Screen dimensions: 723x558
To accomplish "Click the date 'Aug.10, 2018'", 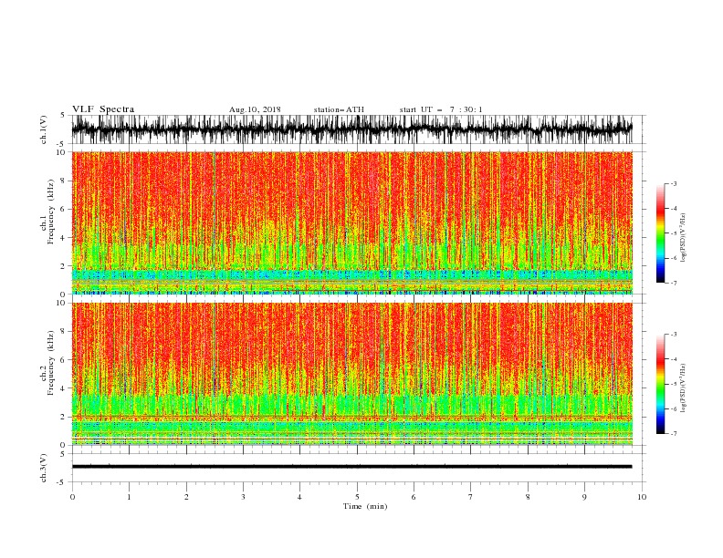I will pos(255,109).
